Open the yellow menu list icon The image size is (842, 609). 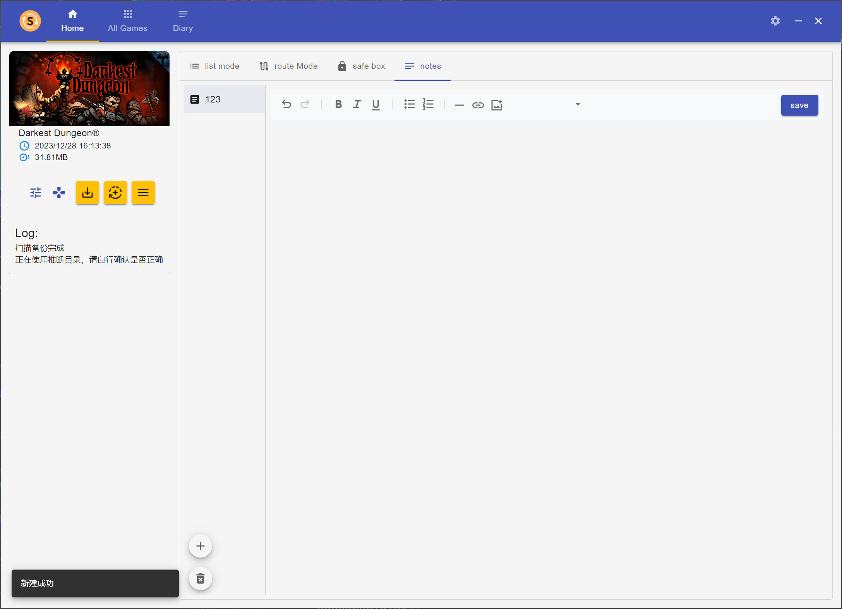[x=143, y=193]
